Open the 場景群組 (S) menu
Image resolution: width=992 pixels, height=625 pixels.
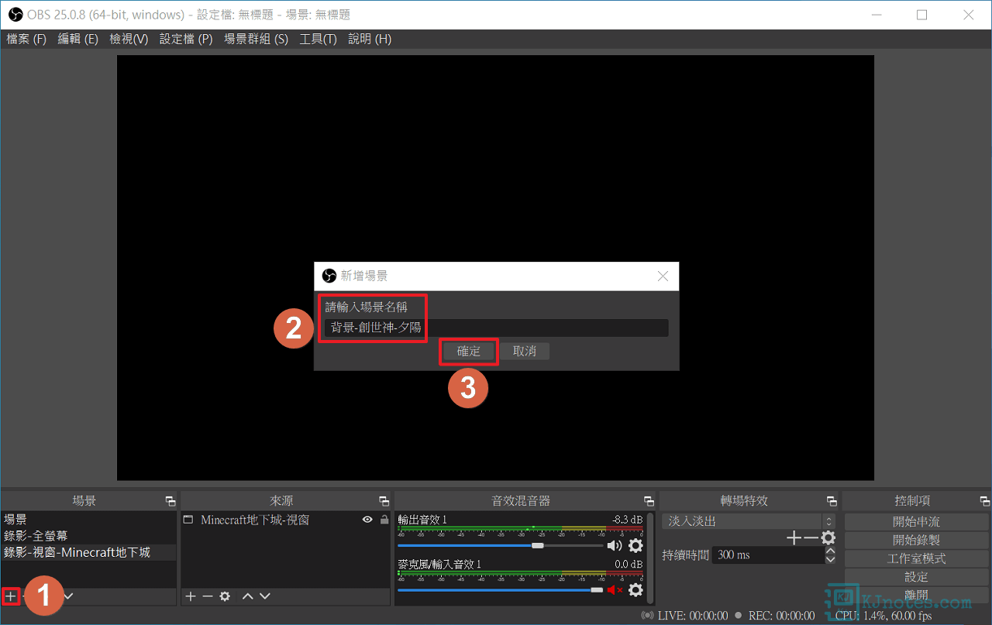[x=256, y=39]
